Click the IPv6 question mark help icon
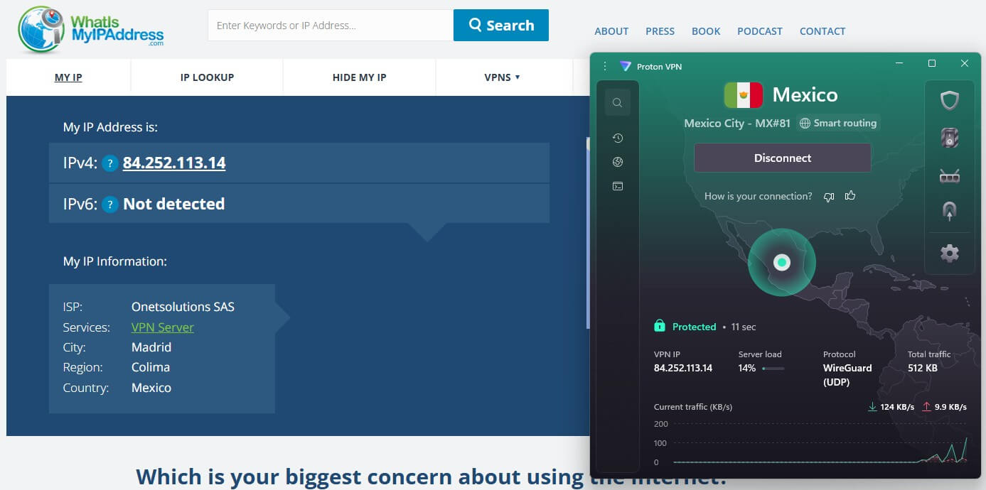Viewport: 986px width, 490px height. (109, 205)
